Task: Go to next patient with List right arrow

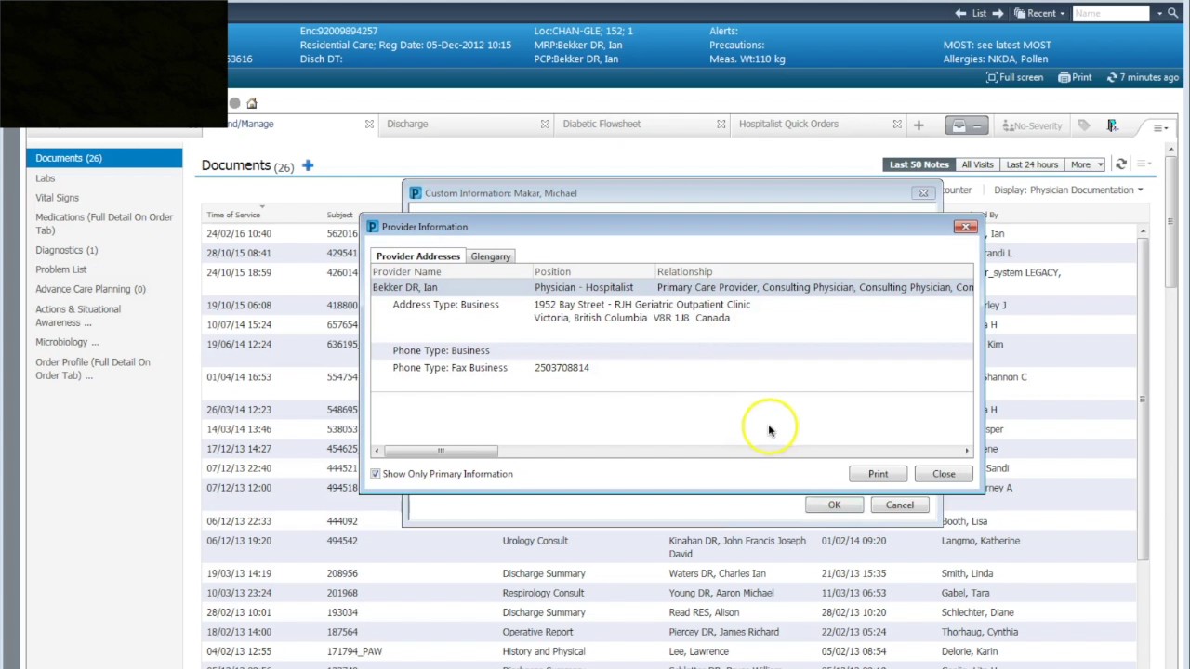Action: pos(998,13)
